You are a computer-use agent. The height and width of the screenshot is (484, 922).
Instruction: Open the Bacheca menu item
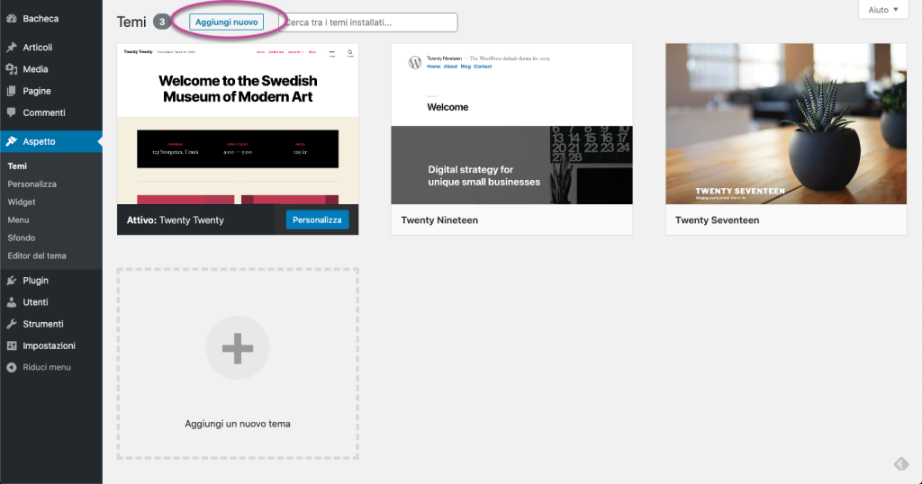[x=51, y=18]
